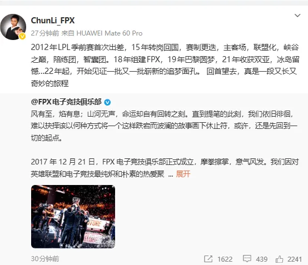The height and width of the screenshot is (265, 308).
Task: Click the 27分钟前 post timestamp
Action: 45,33
